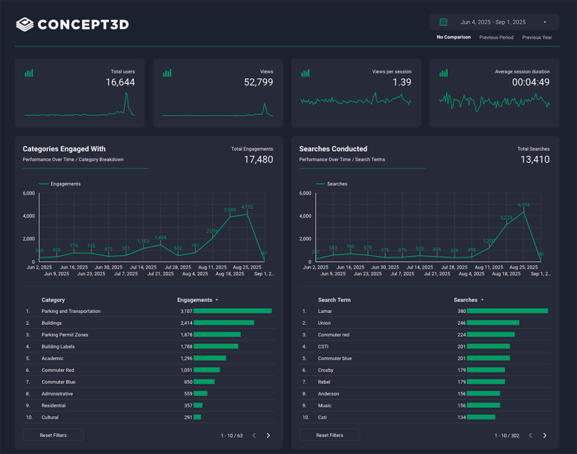The image size is (577, 454).
Task: Select the Commuter red search term
Action: click(x=334, y=335)
